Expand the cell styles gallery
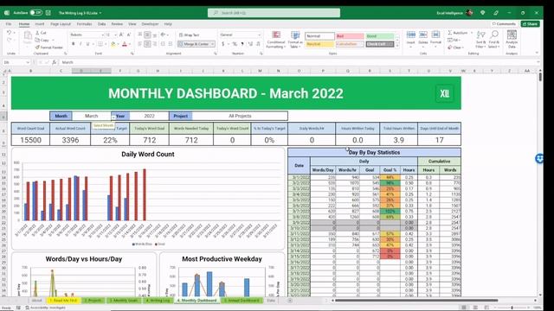Screen dimensions: 554x311 click(x=397, y=46)
